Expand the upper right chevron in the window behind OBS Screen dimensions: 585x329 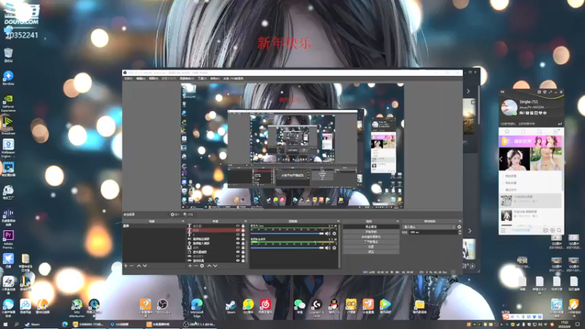pyautogui.click(x=468, y=91)
